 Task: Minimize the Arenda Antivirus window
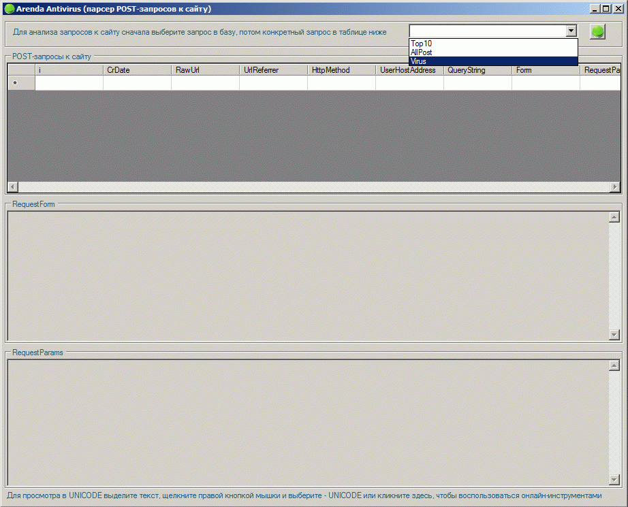click(595, 8)
